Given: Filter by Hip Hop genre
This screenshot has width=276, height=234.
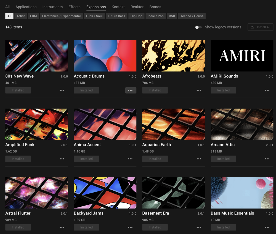Looking at the screenshot, I should pos(136,16).
